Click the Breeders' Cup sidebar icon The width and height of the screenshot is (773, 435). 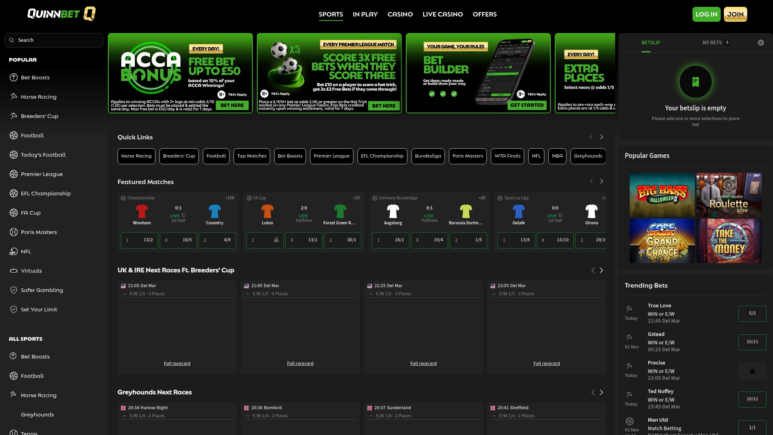click(14, 116)
